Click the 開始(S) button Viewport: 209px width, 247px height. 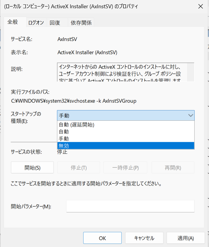[x=32, y=167]
